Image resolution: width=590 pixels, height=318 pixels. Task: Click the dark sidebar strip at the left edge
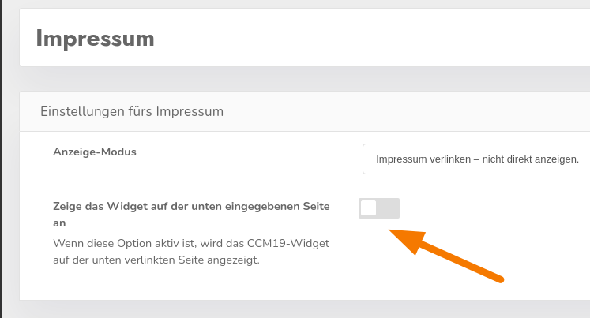[x=2, y=158]
